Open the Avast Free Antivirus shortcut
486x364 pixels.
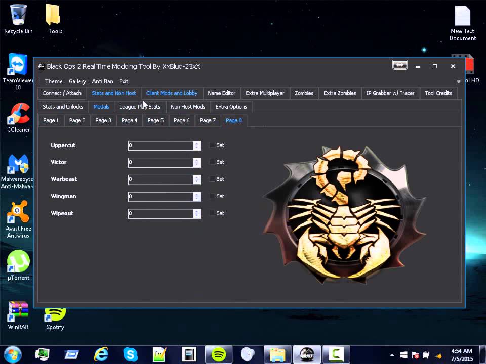[x=18, y=219]
